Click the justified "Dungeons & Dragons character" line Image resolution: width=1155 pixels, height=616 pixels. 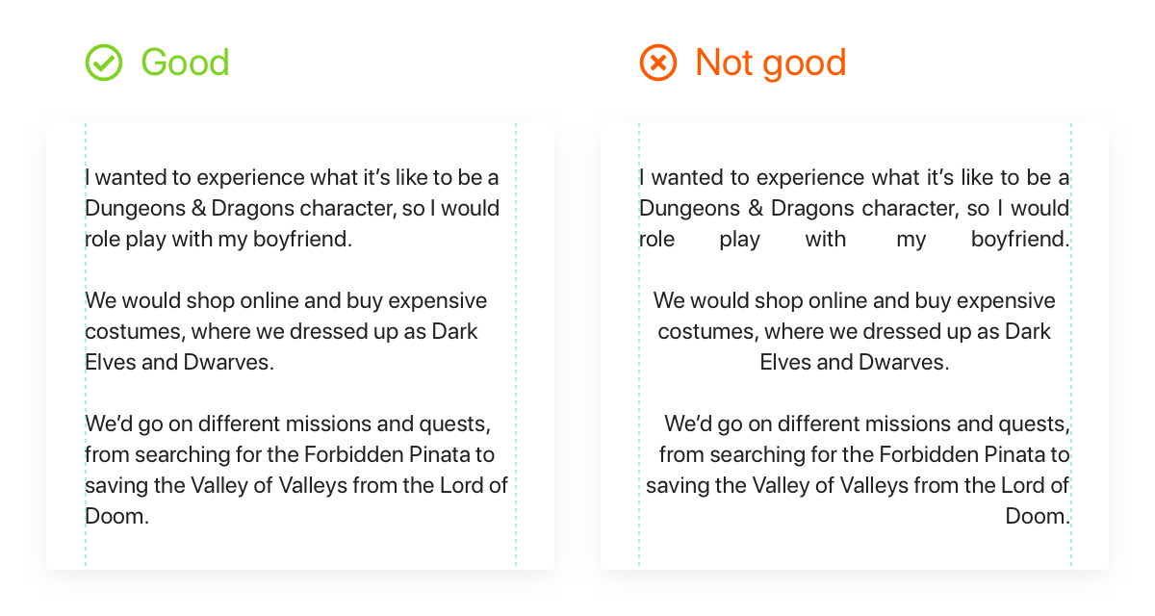coord(855,209)
